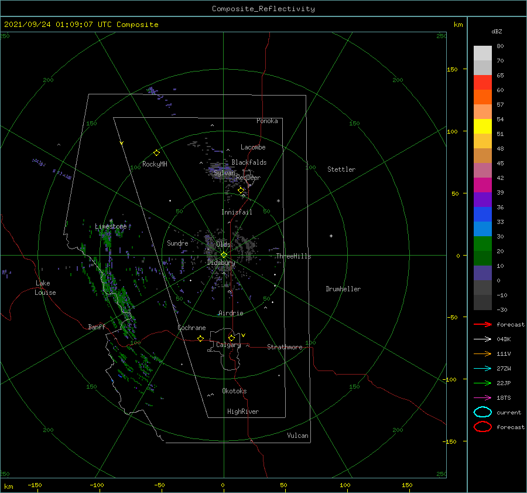The width and height of the screenshot is (527, 493).
Task: Click the magenta 42 dBZ color swatch
Action: (x=482, y=185)
